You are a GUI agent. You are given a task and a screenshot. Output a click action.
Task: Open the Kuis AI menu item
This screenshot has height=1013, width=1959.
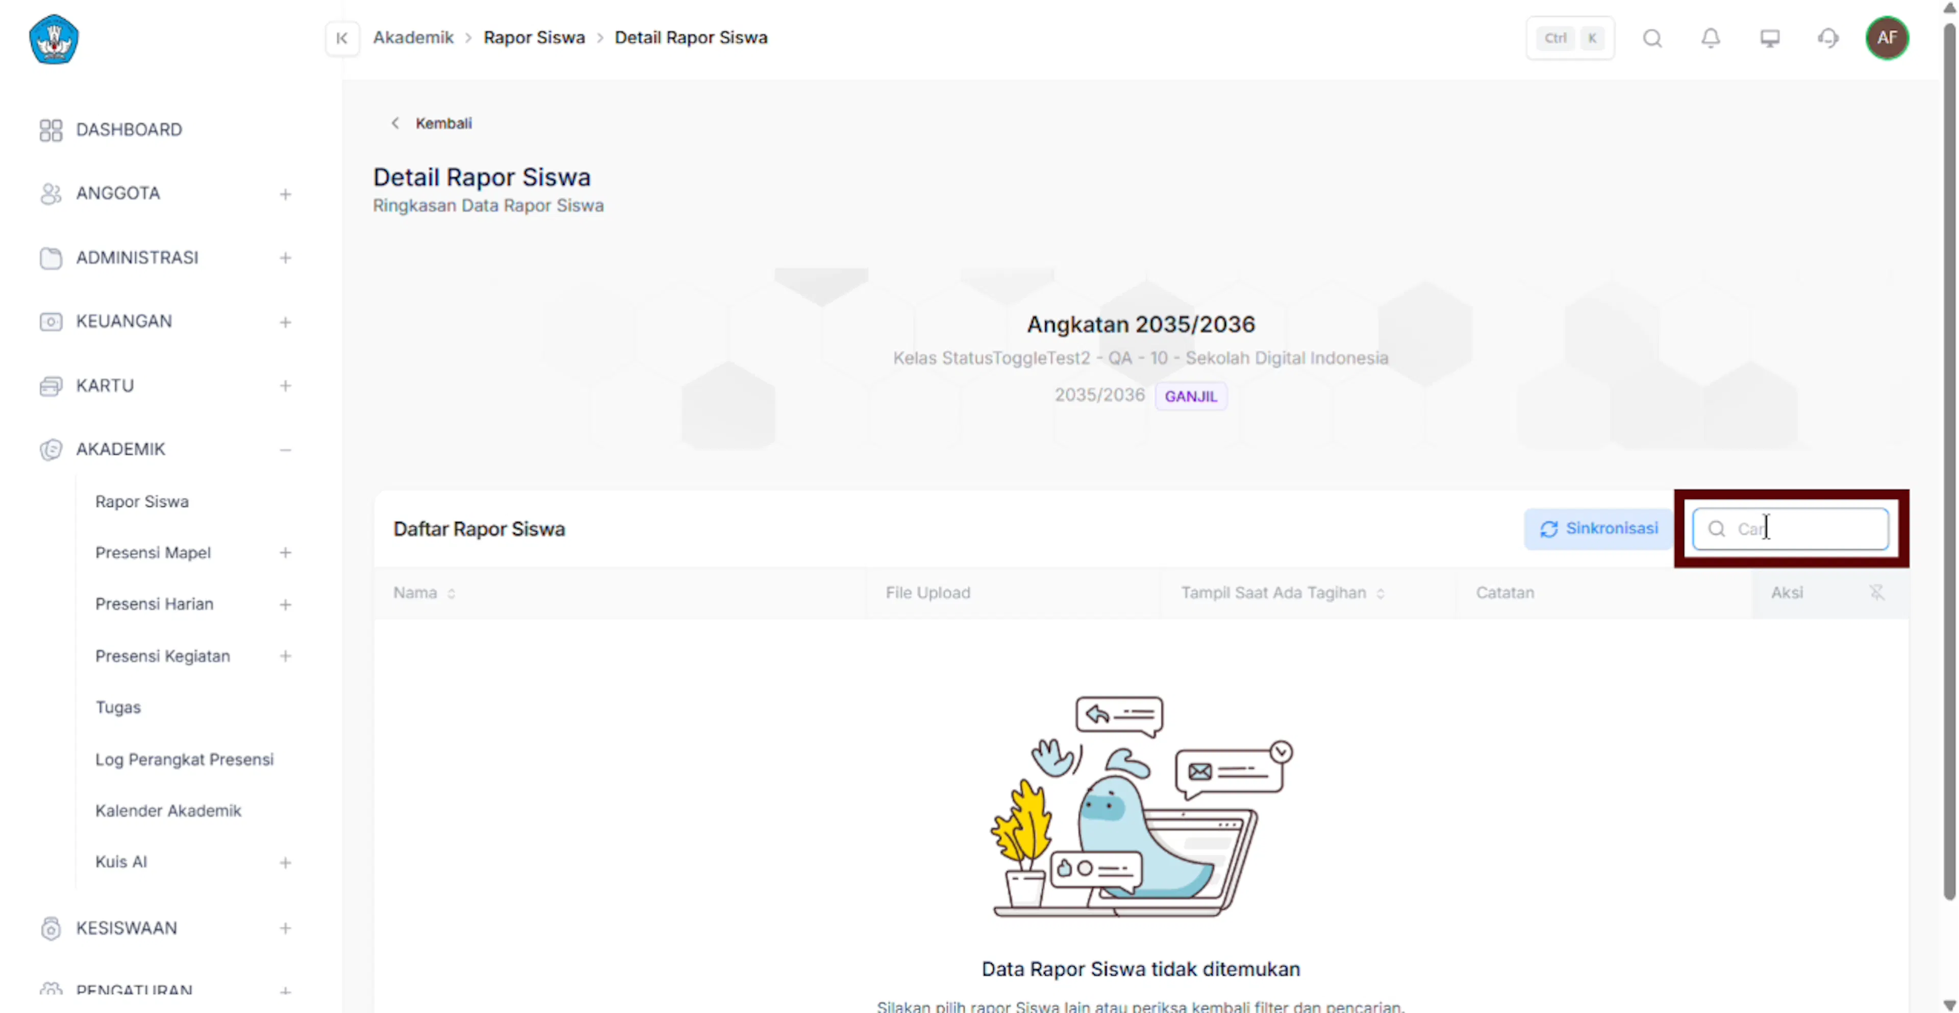pyautogui.click(x=121, y=861)
